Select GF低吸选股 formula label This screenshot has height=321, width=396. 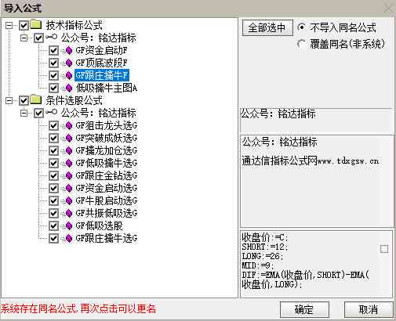click(x=99, y=225)
